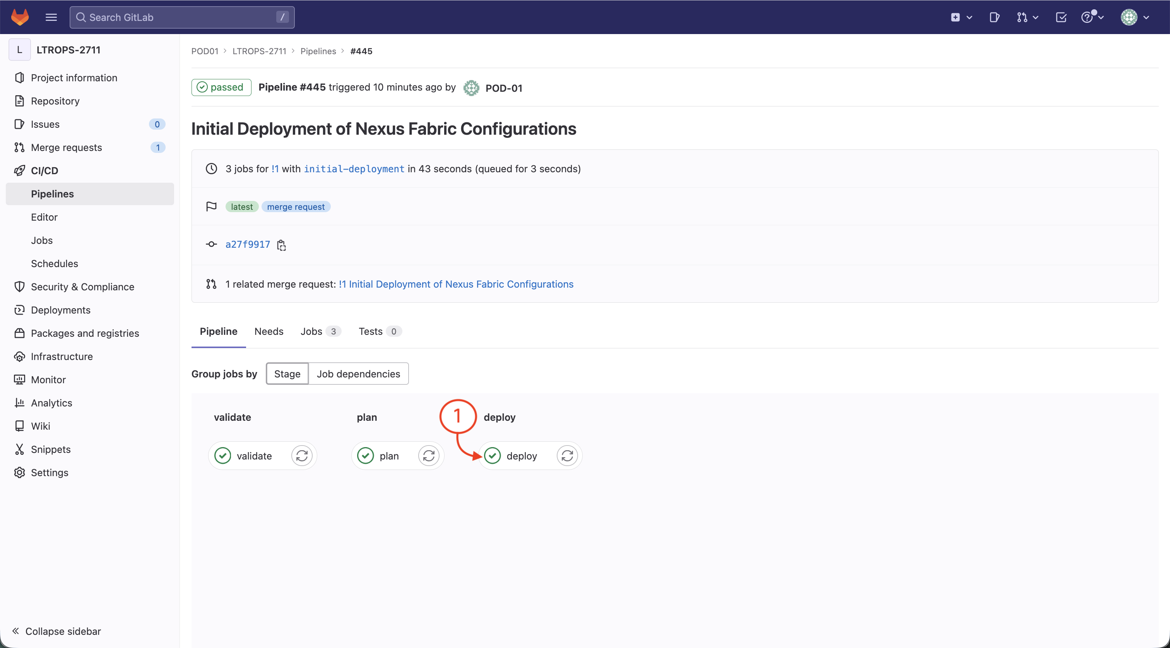Expand the create new dropdown

click(961, 17)
